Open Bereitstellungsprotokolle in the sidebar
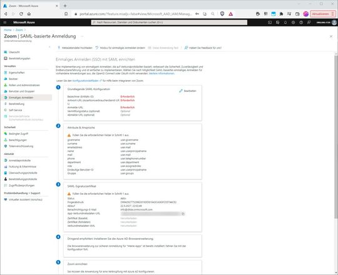The height and width of the screenshot is (275, 338). [x=23, y=179]
